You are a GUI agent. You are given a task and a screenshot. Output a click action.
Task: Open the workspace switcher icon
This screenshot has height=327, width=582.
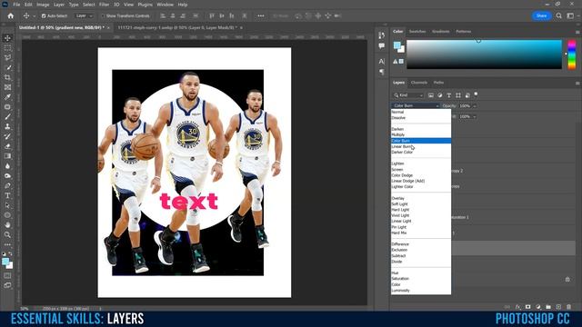(570, 16)
